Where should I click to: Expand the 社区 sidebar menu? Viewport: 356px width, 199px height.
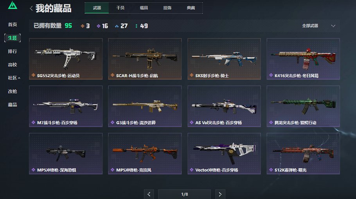click(x=14, y=78)
